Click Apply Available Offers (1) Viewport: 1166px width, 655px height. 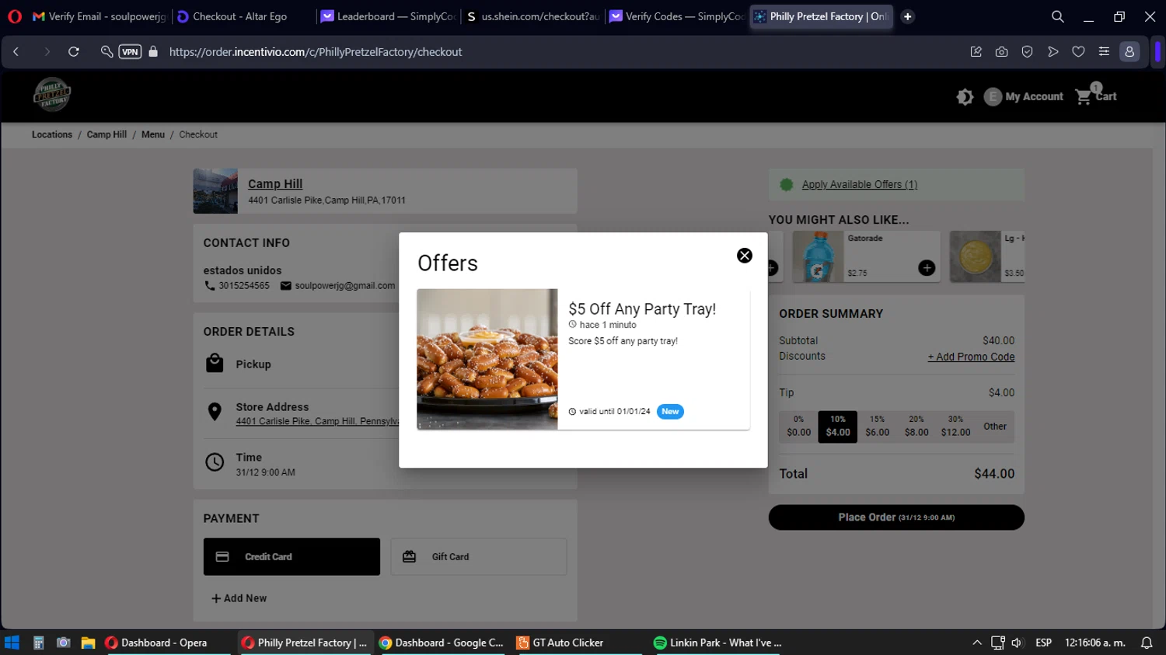[860, 184]
